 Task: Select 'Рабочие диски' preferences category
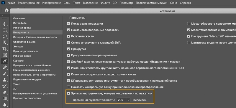pos(37,56)
